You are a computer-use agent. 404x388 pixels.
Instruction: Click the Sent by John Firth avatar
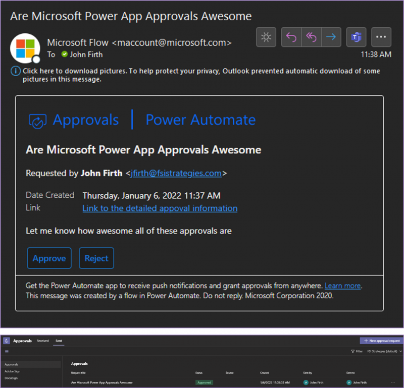point(306,382)
